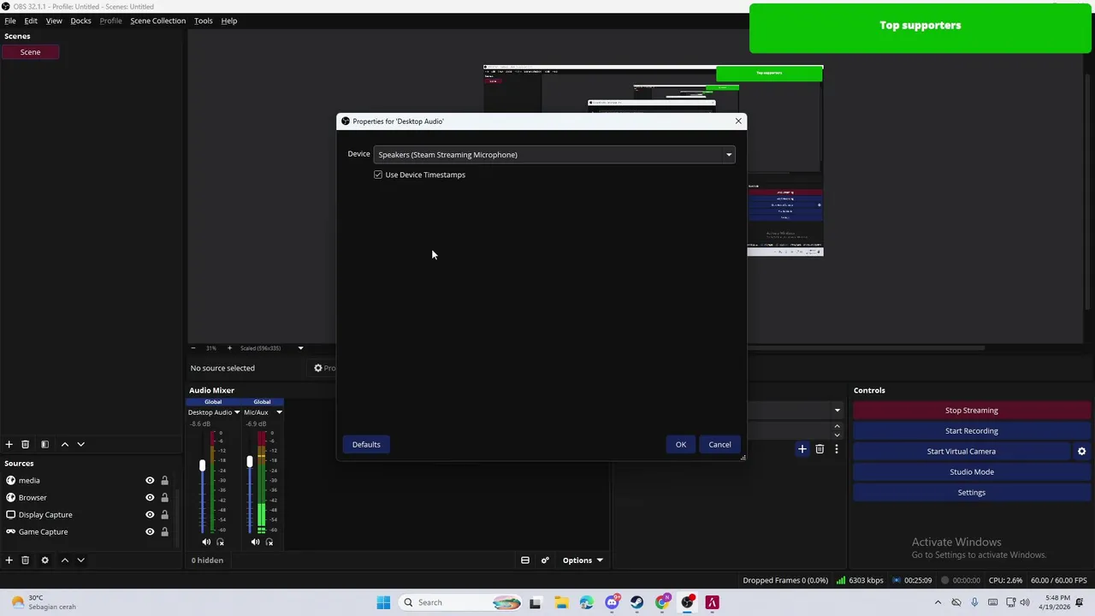Open the Device dropdown in Desktop Audio properties

pyautogui.click(x=554, y=155)
